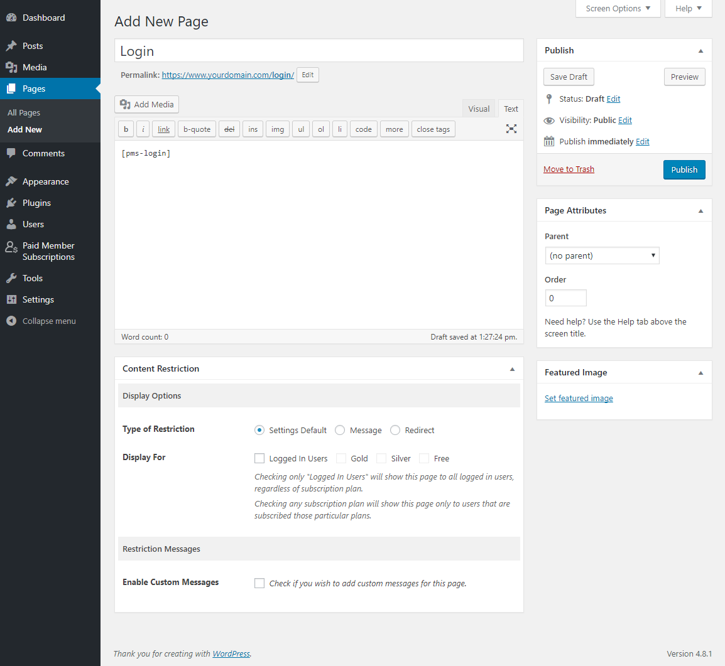This screenshot has width=725, height=666.
Task: Enable custom messages checkbox
Action: point(259,583)
